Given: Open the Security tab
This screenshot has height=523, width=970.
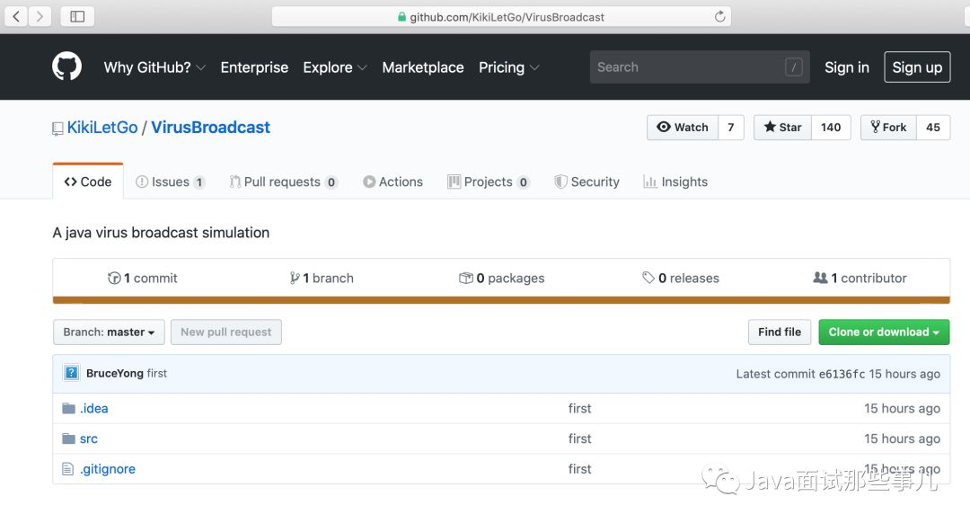Looking at the screenshot, I should tap(587, 182).
